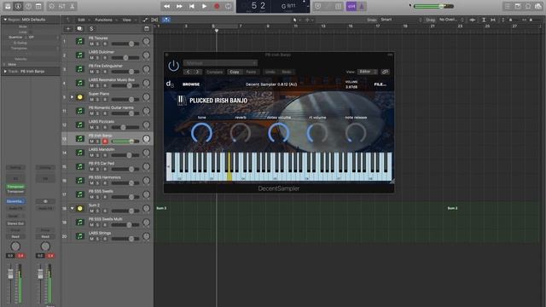
Task: Click the tone knob in Decent Sampler
Action: coord(201,133)
